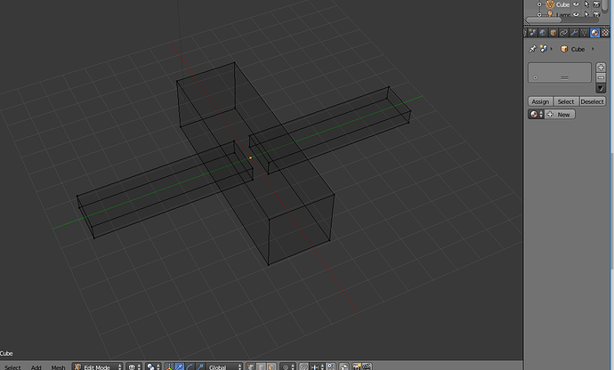
Task: Click the scene icon in properties breadcrumb
Action: click(x=544, y=49)
